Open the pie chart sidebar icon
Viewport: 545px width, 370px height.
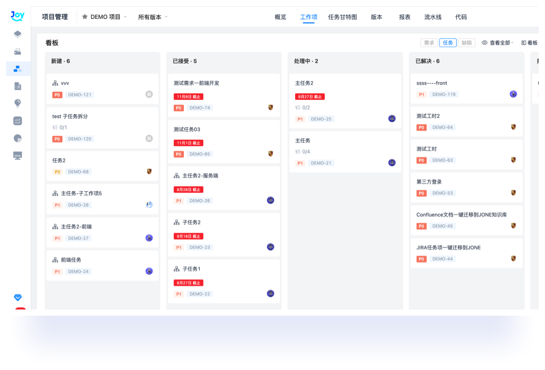coord(18,138)
